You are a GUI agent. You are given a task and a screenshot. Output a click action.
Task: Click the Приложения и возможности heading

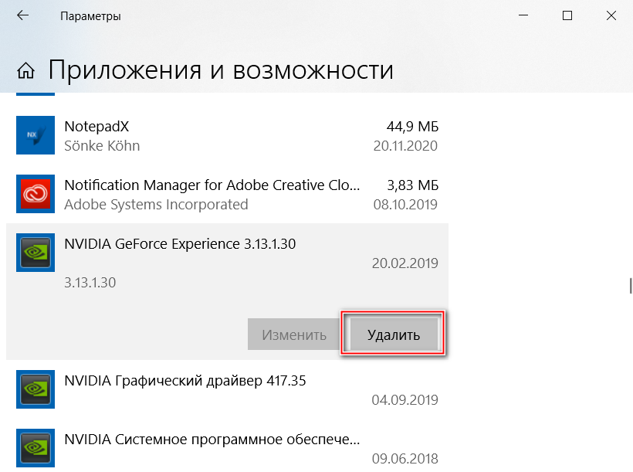(221, 70)
